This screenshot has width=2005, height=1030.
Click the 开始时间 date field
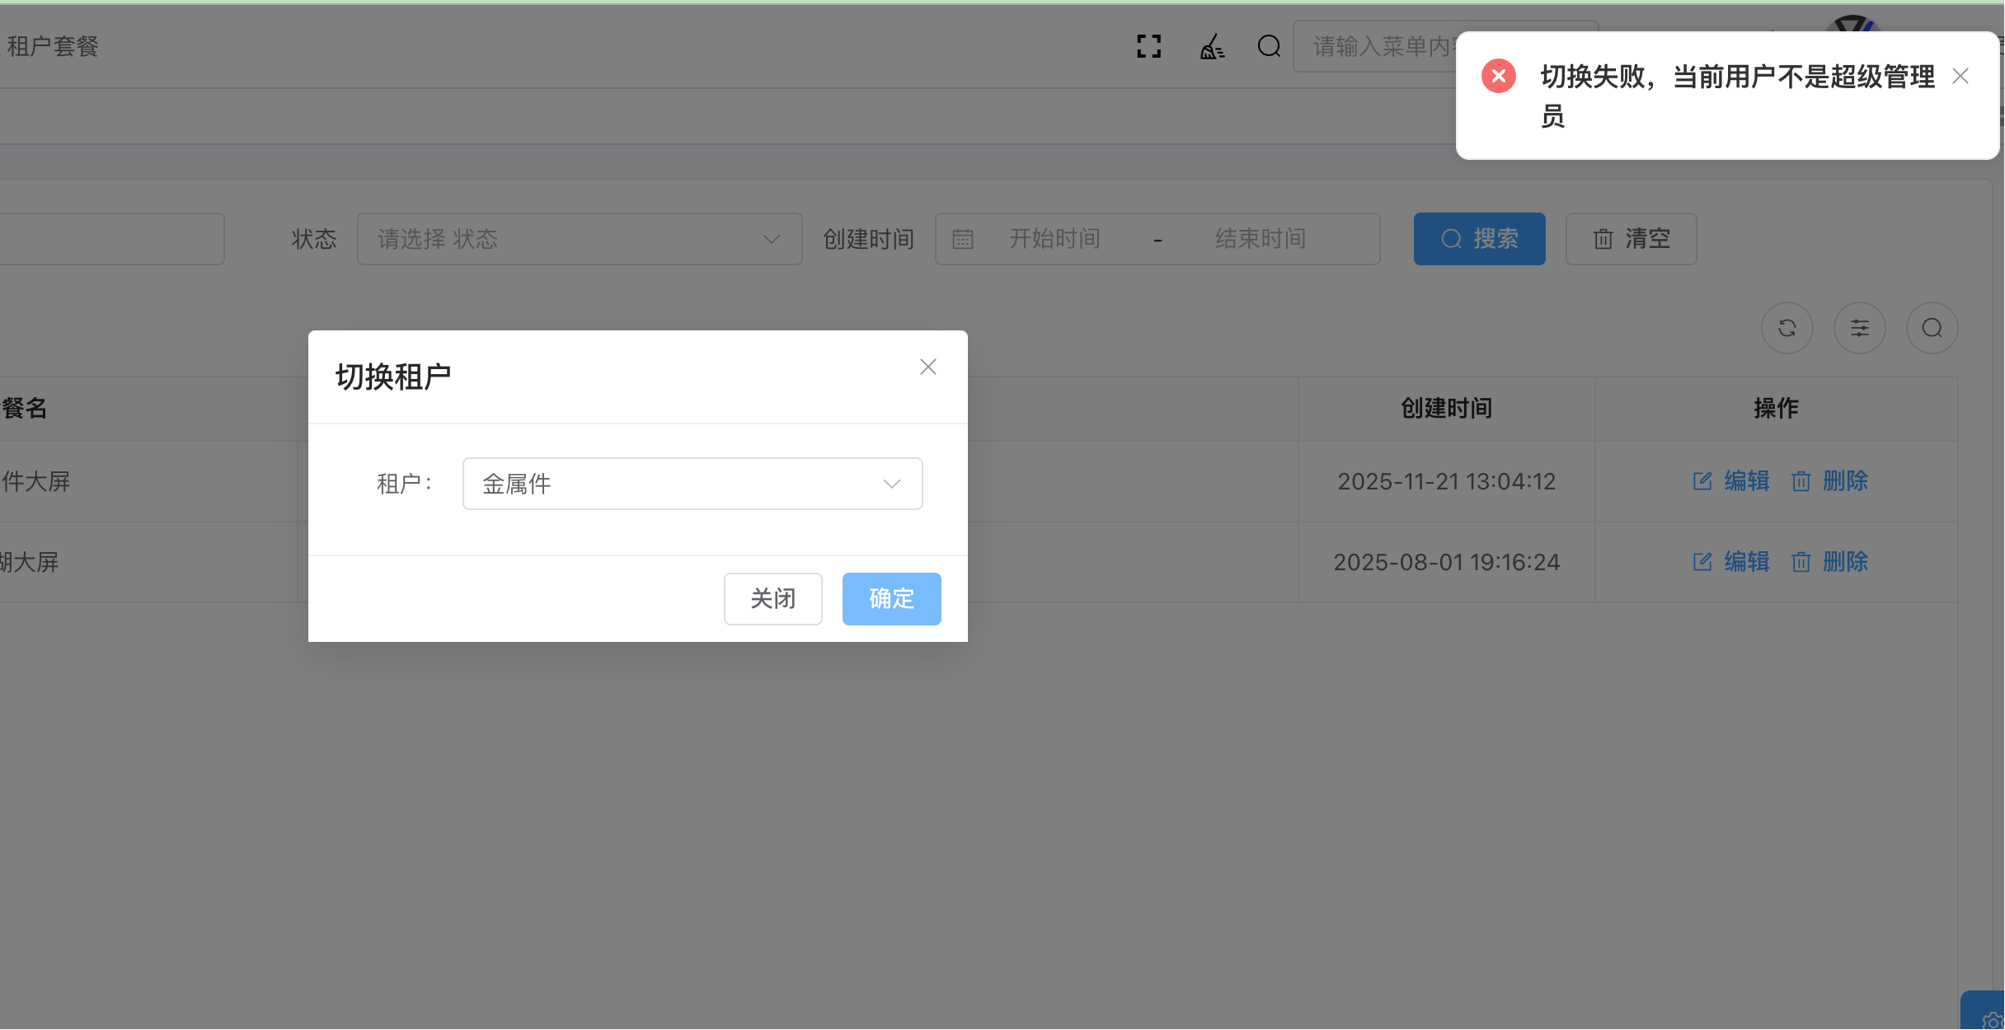coord(1054,239)
